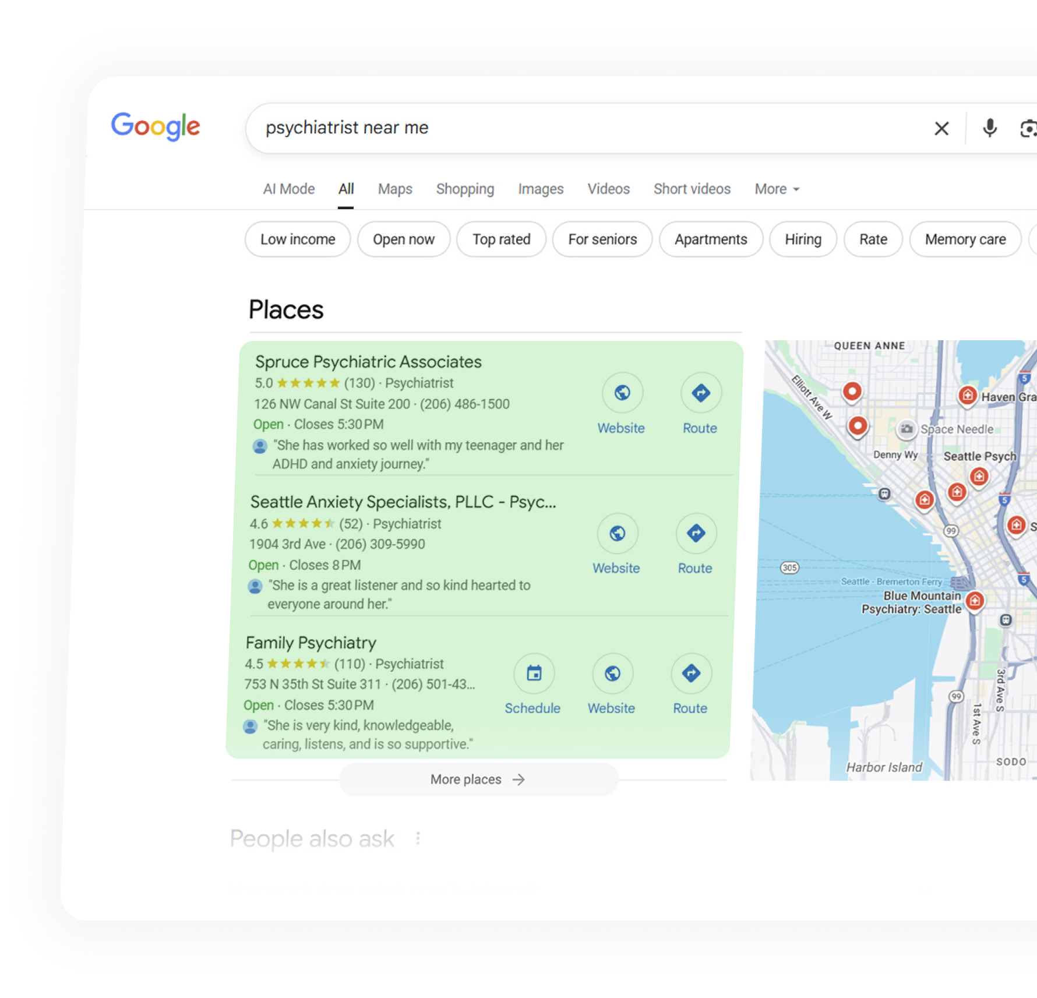Get route to Spruce Psychiatric Associates
Viewport: 1037px width, 998px height.
pyautogui.click(x=700, y=393)
